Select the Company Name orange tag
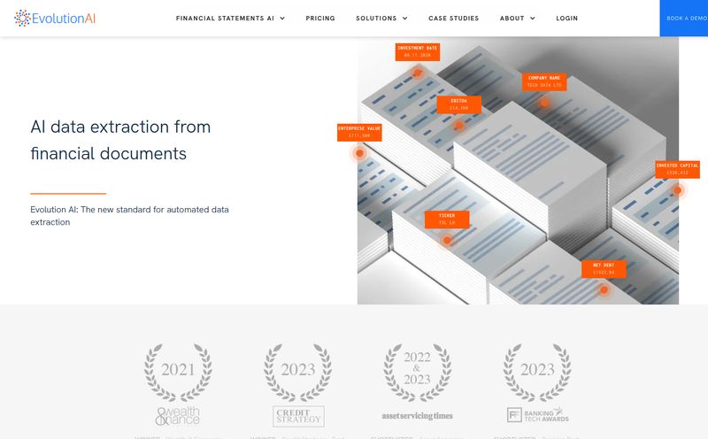708x439 pixels. [x=544, y=81]
